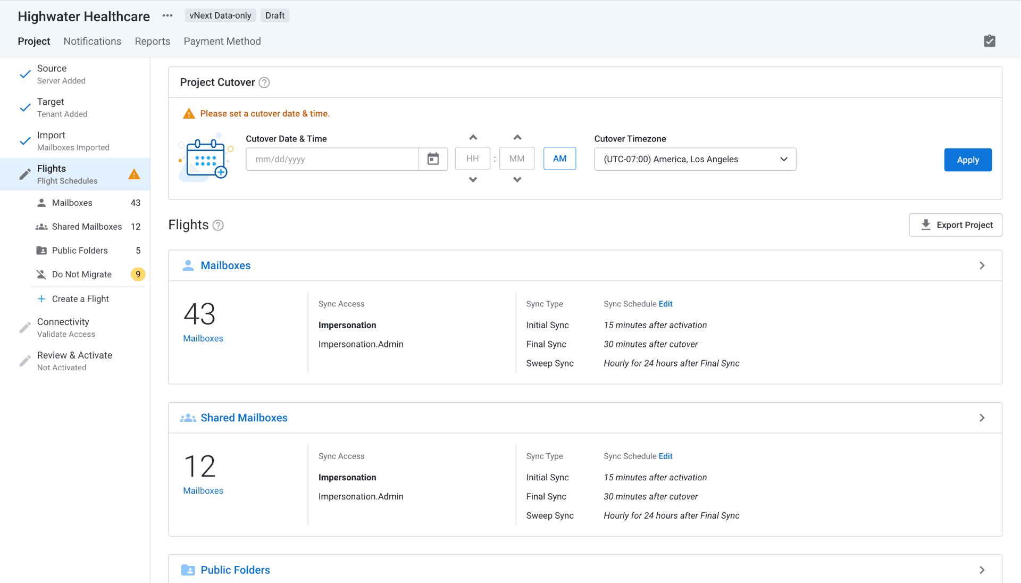1021x583 pixels.
Task: Open the Cutover Timezone dropdown
Action: (695, 159)
